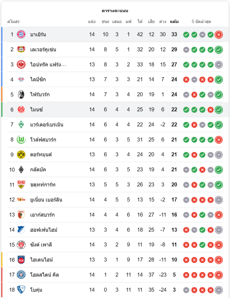
Task: Click the Eintracht Frankfurt eagle logo
Action: point(21,64)
